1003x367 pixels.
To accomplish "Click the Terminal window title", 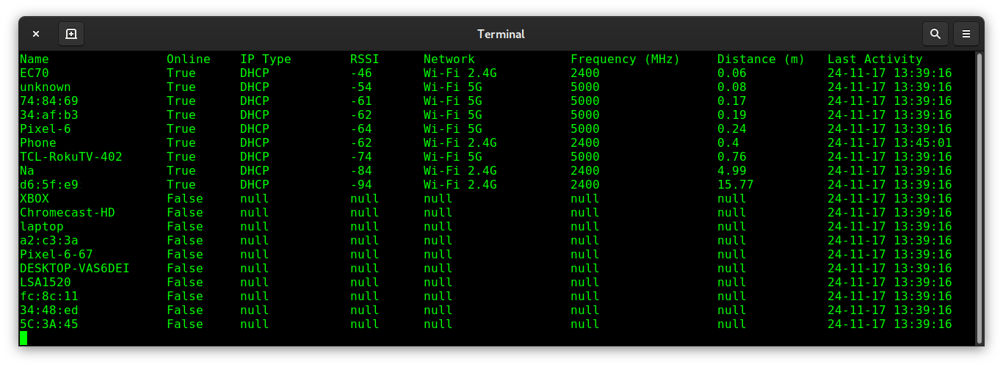I will 501,34.
